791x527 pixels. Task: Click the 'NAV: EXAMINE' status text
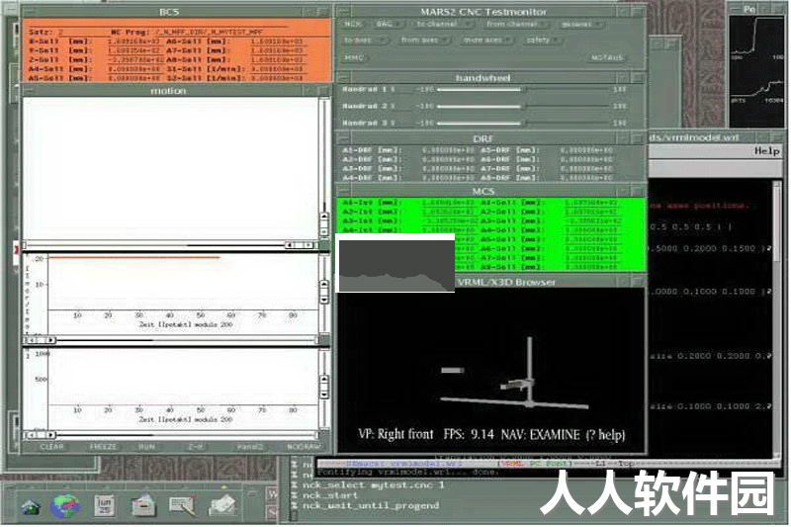pyautogui.click(x=541, y=434)
